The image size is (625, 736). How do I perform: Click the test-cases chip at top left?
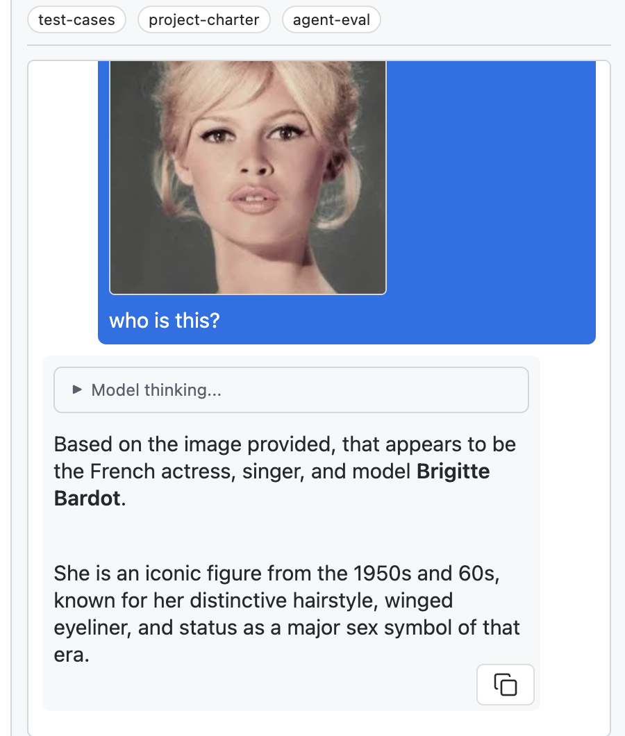[76, 19]
